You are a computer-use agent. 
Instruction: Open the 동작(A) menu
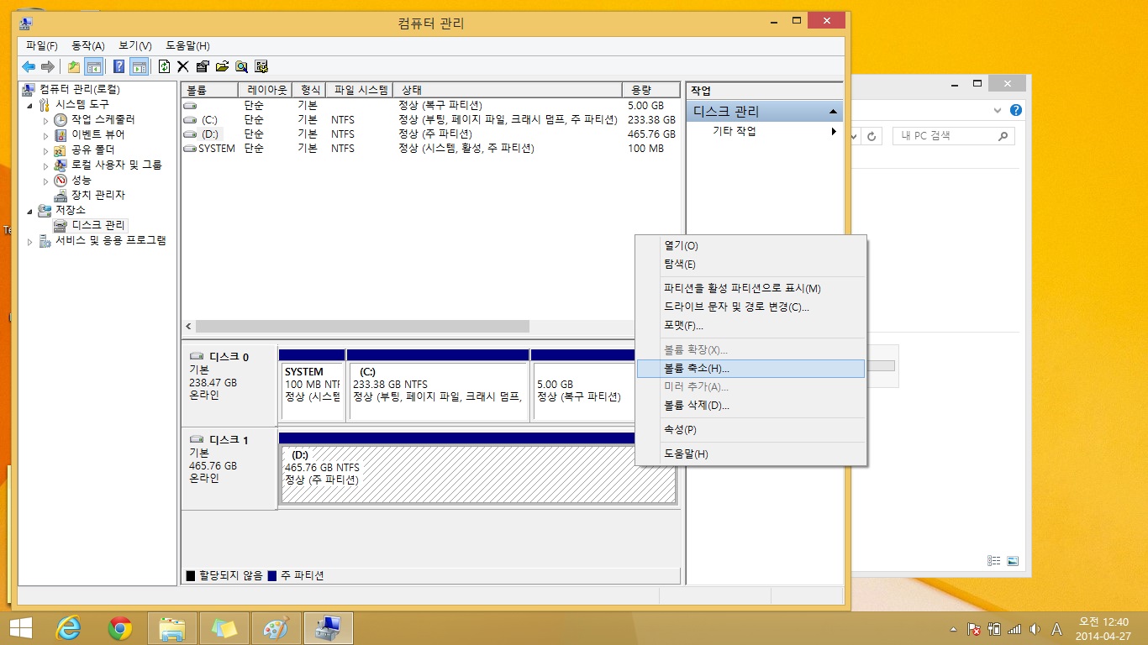88,45
